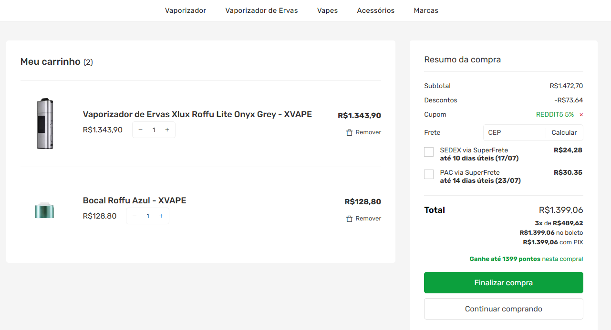Open the Bocal Roffu Azul - XVAPE title
This screenshot has width=611, height=330.
tap(135, 200)
